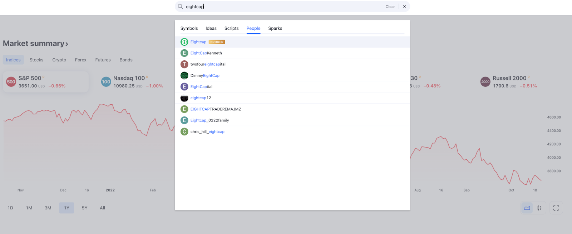Switch to the Symbols tab

(x=189, y=28)
